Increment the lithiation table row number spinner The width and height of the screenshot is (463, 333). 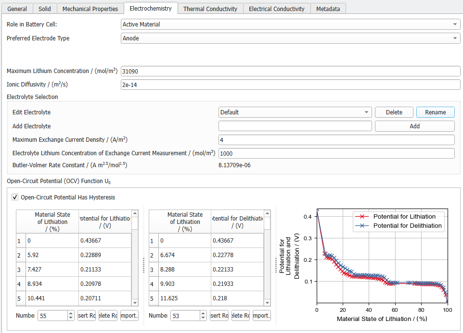tap(71, 313)
